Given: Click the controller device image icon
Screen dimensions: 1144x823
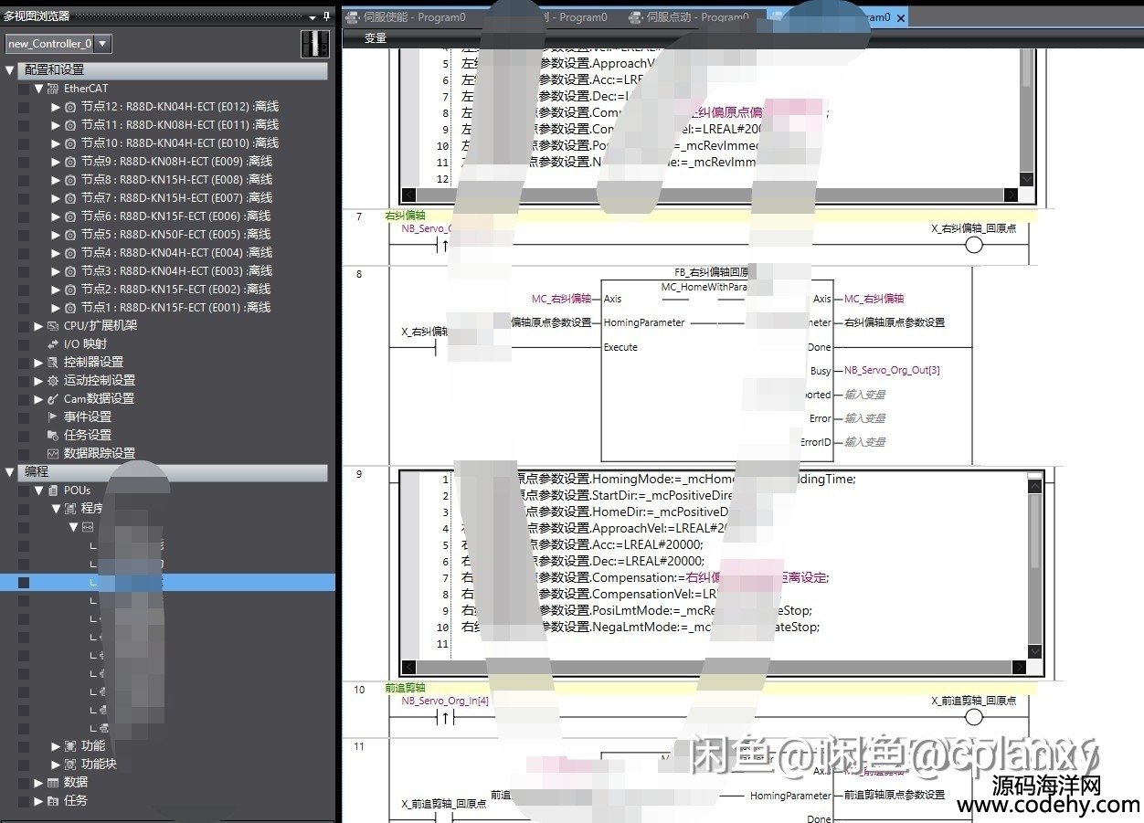Looking at the screenshot, I should (314, 43).
